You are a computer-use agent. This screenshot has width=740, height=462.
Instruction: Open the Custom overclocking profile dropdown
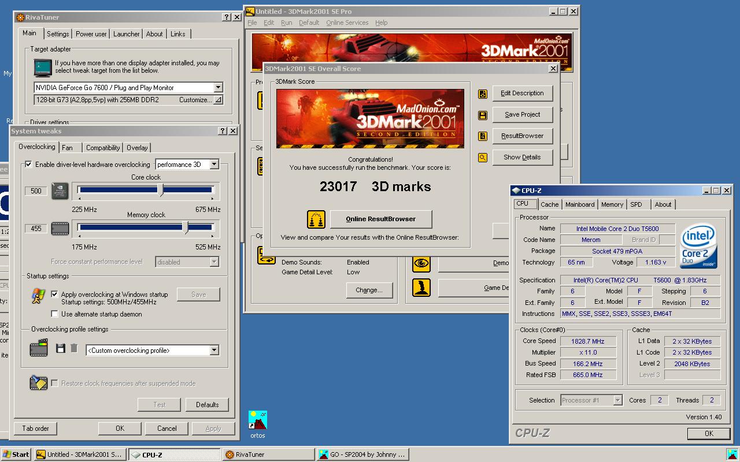(x=214, y=351)
